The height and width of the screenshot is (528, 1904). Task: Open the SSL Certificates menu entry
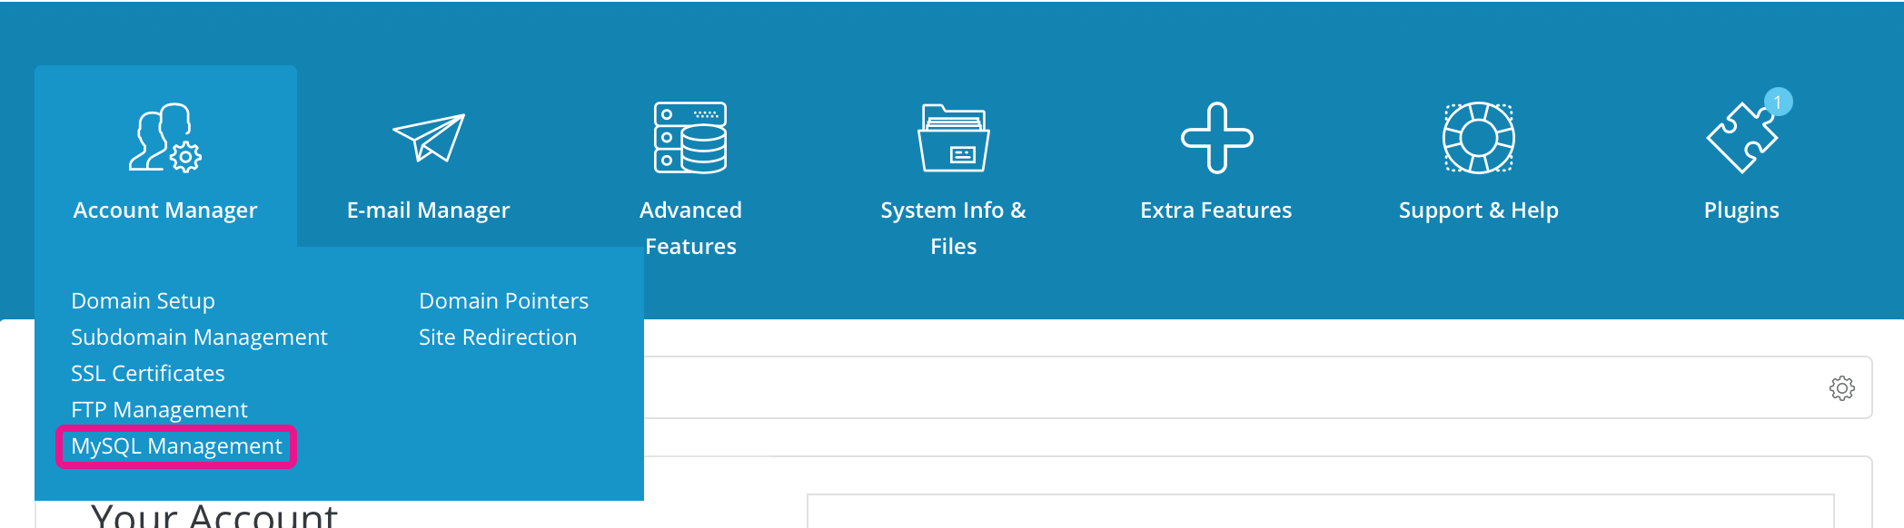[148, 373]
